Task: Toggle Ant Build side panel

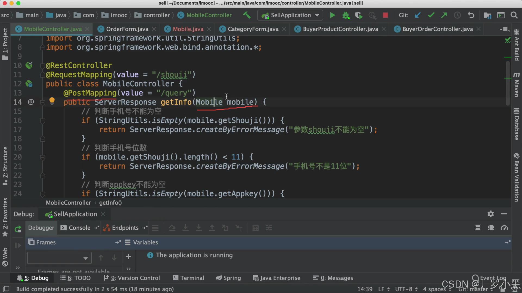Action: click(517, 45)
